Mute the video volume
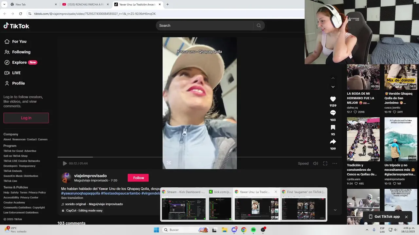The image size is (419, 235). pos(316,164)
